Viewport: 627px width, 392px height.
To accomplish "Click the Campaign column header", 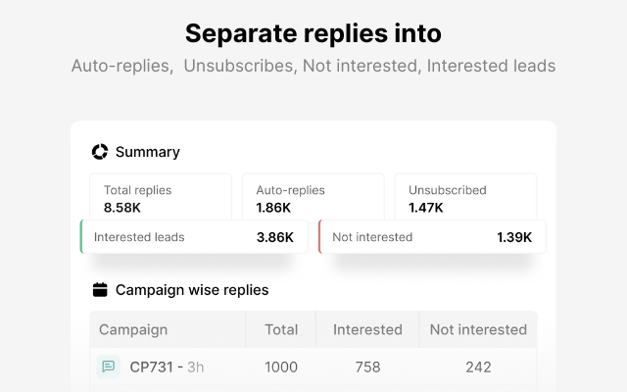I will [x=133, y=330].
